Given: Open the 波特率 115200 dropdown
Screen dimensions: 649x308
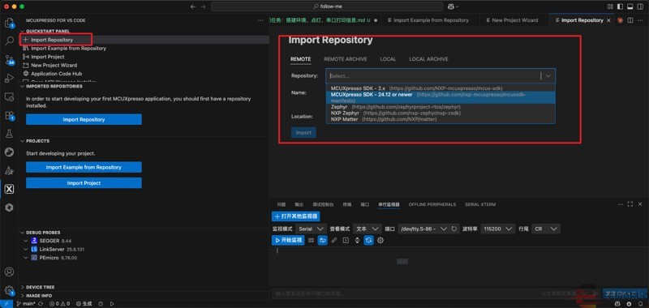Looking at the screenshot, I should coord(498,229).
